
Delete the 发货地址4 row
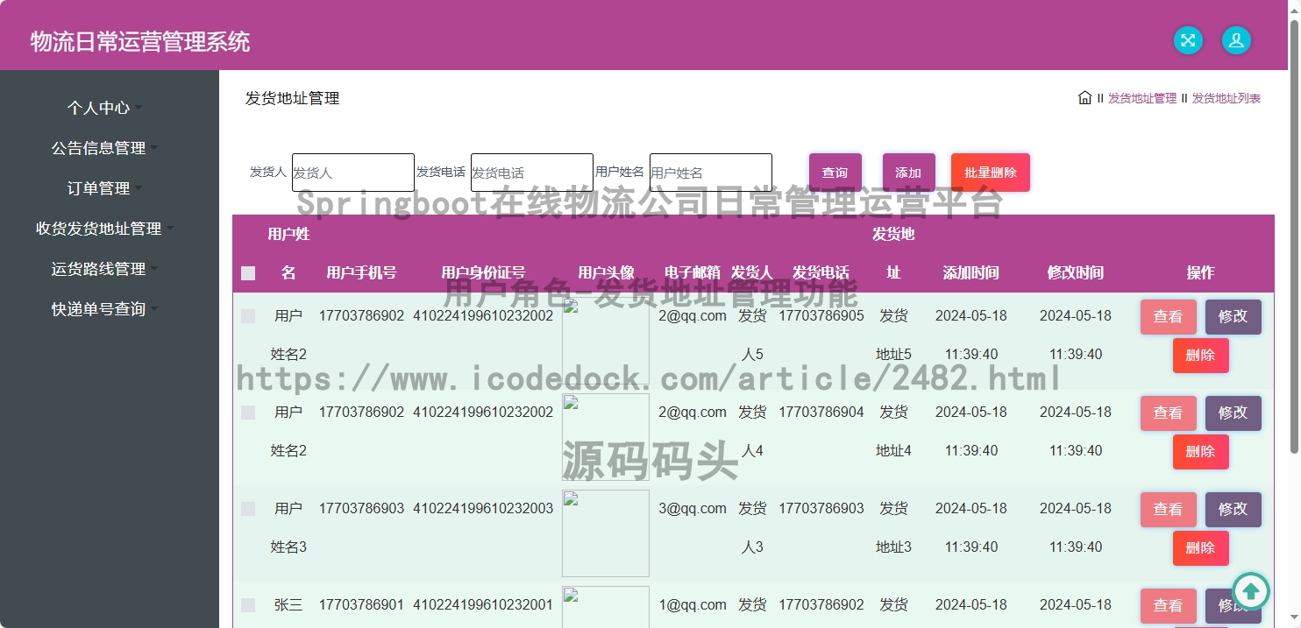1201,452
